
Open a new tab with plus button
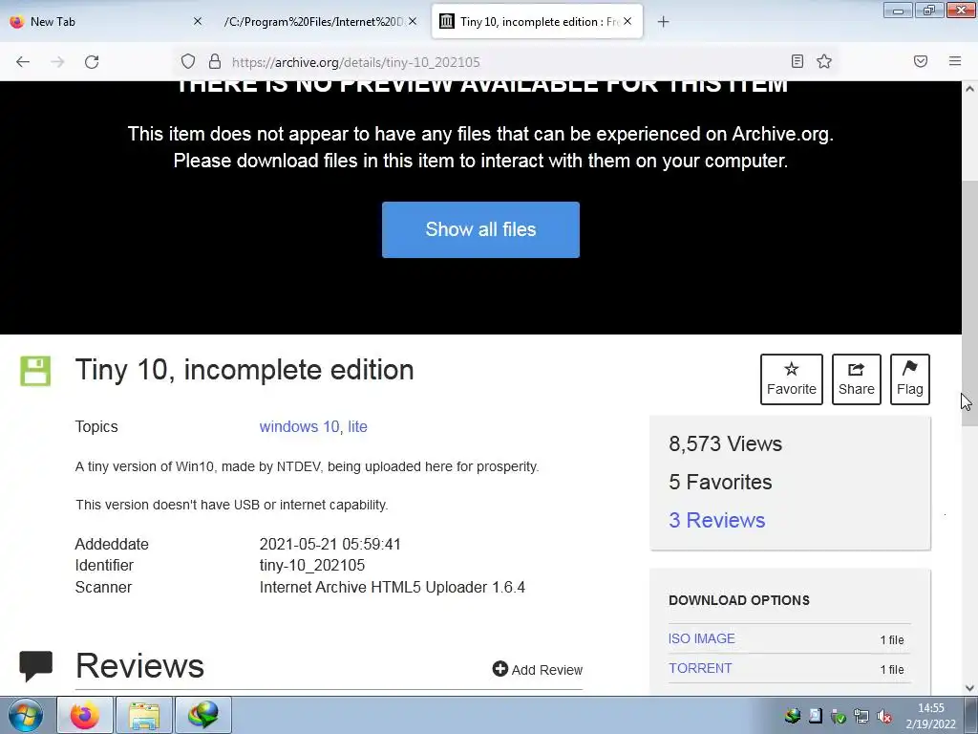tap(663, 22)
